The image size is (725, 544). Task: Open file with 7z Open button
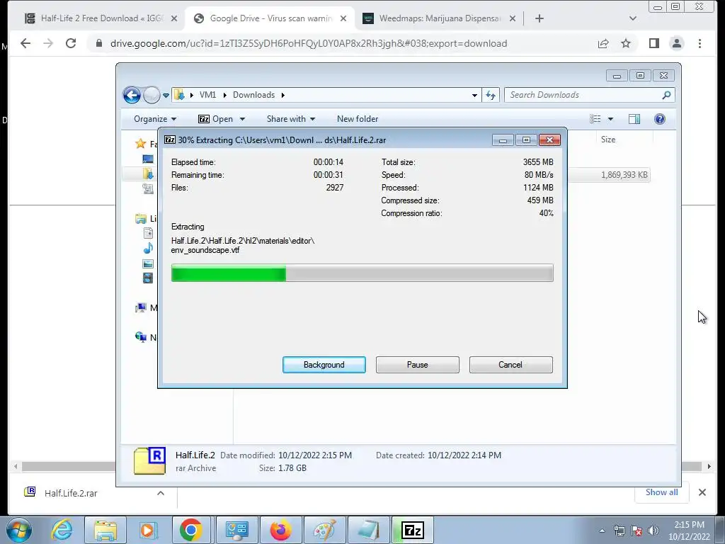[215, 119]
